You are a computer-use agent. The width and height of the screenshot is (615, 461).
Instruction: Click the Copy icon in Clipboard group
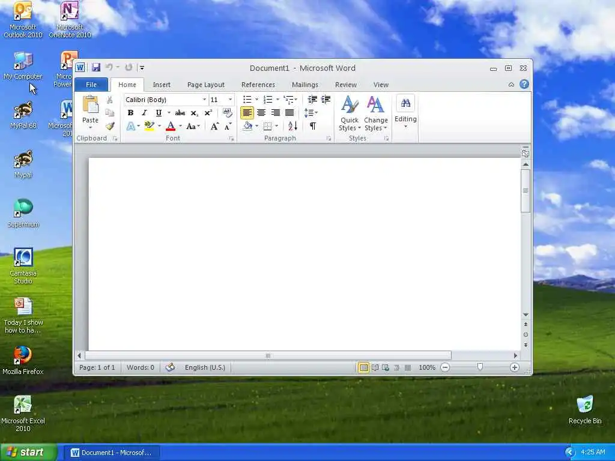pyautogui.click(x=110, y=113)
